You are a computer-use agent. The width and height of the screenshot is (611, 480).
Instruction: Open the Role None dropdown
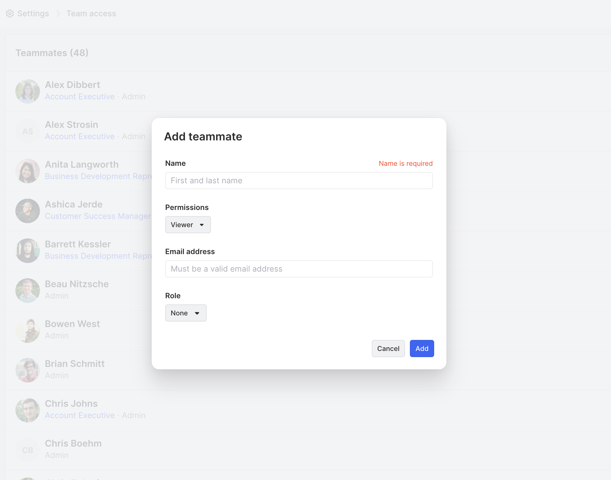(186, 313)
